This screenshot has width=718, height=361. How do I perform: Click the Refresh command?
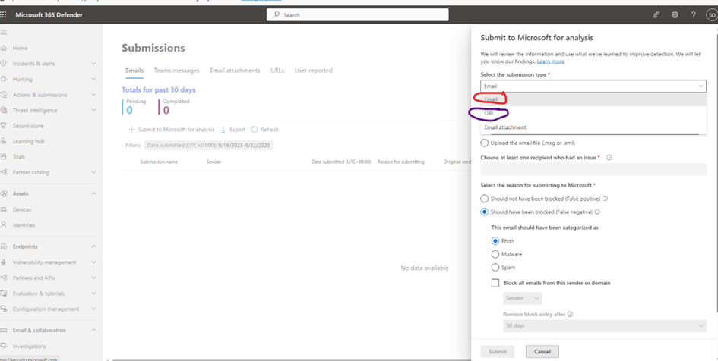tap(264, 130)
